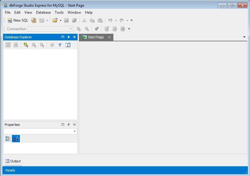This screenshot has width=250, height=176.
Task: Open the Connection combo box
Action: [x=50, y=29]
